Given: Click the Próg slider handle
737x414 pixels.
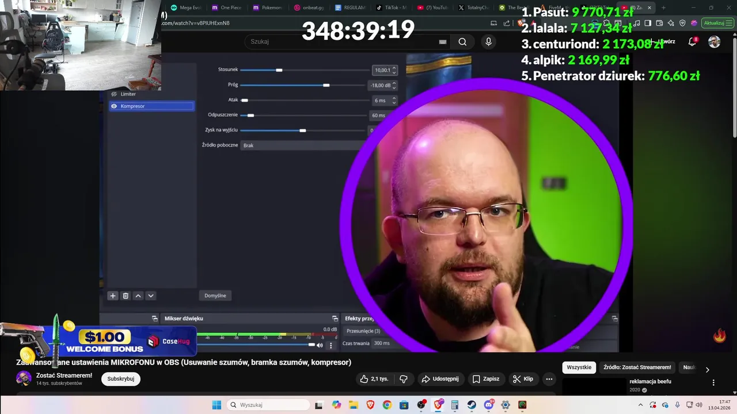Looking at the screenshot, I should tap(326, 85).
